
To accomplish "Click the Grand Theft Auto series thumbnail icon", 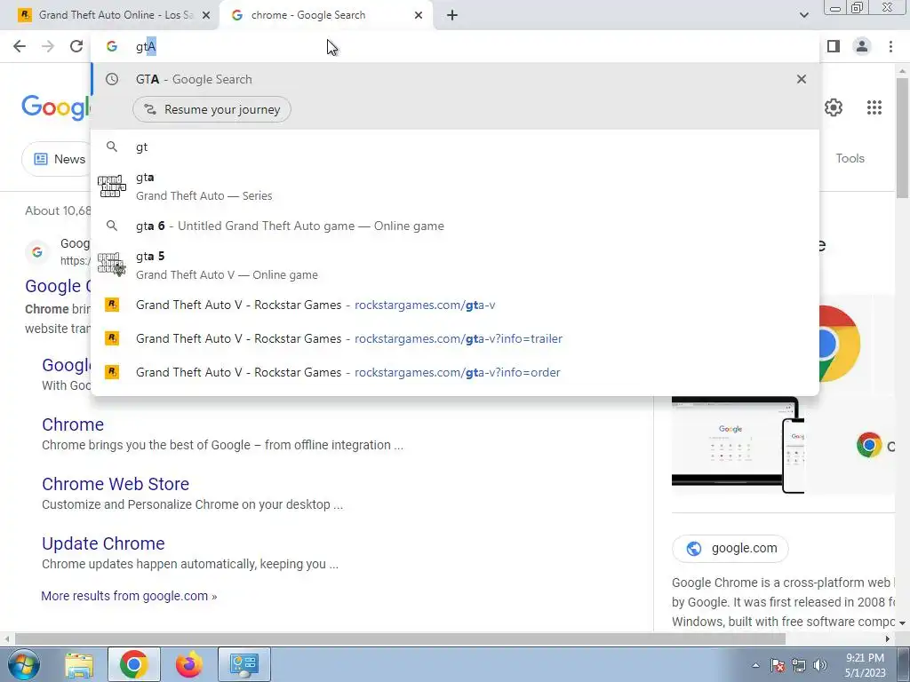I will click(111, 186).
